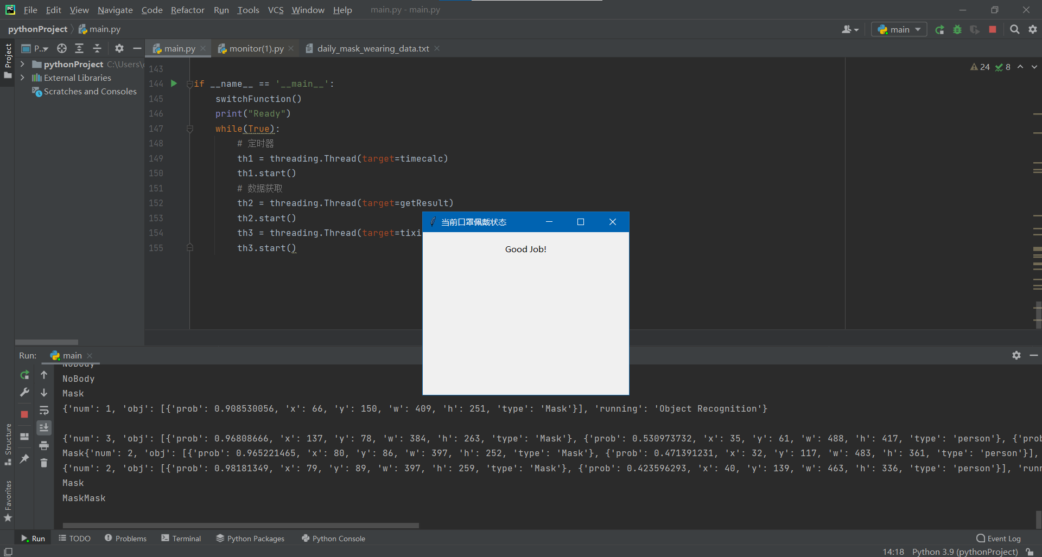1042x557 pixels.
Task: Open run configuration wrench in Run panel
Action: coord(24,392)
